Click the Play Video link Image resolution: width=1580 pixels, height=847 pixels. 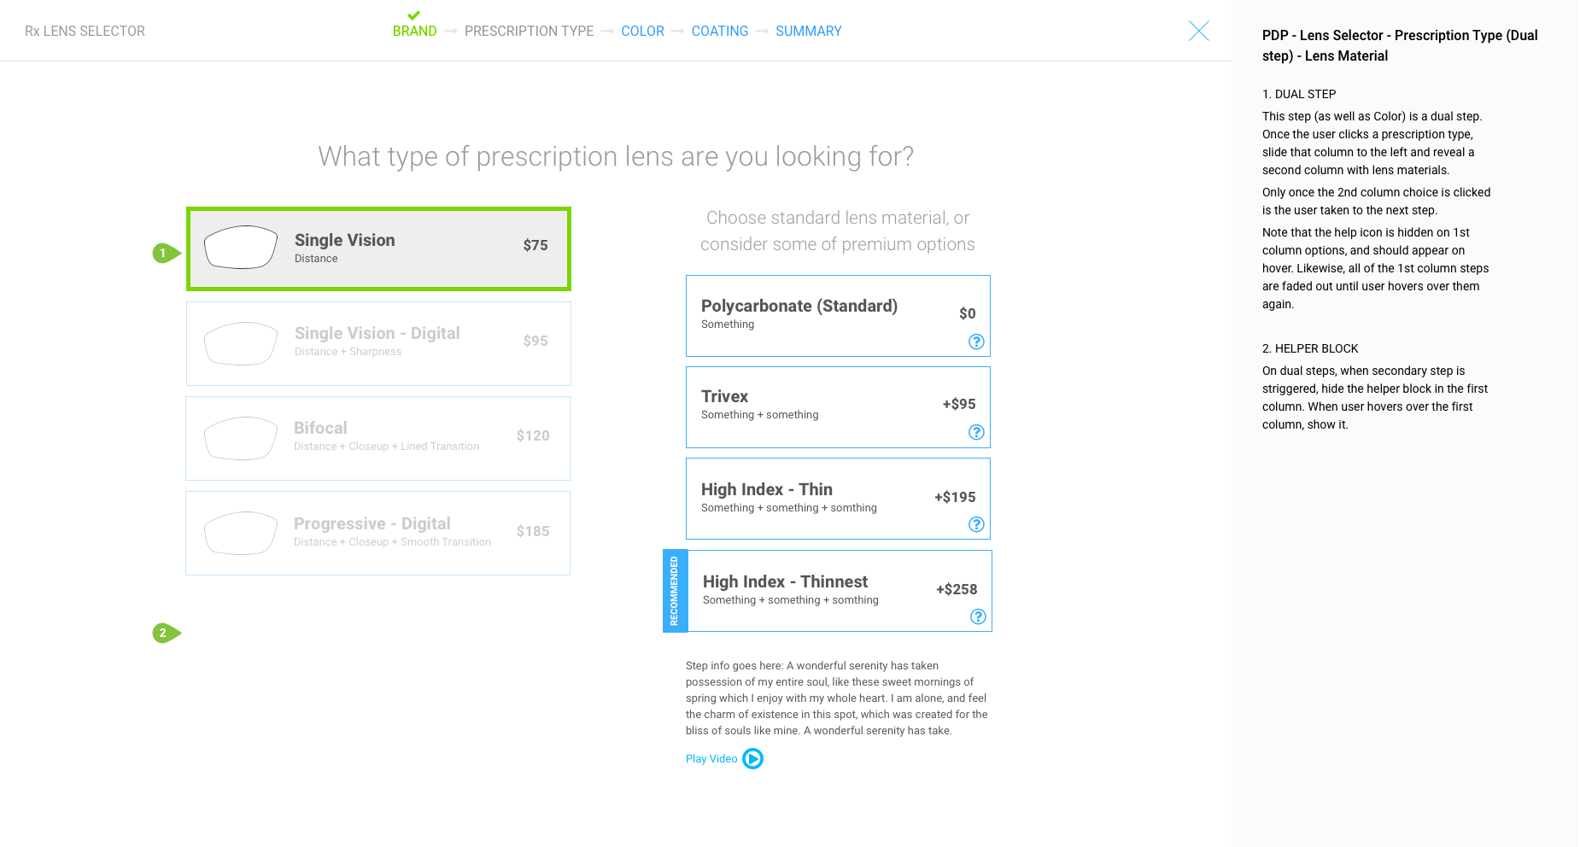pyautogui.click(x=711, y=759)
